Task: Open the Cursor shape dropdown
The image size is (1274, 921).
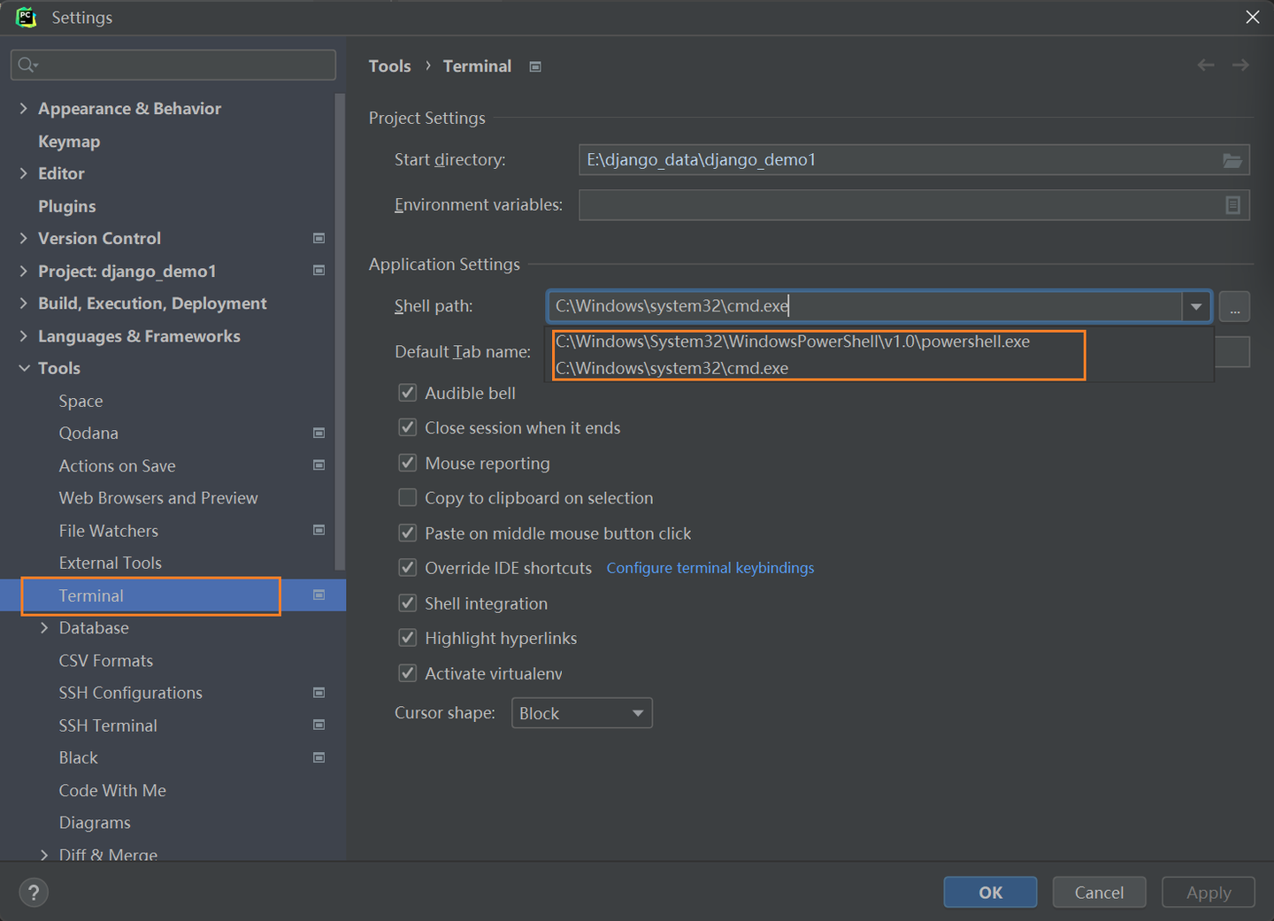Action: coord(581,712)
